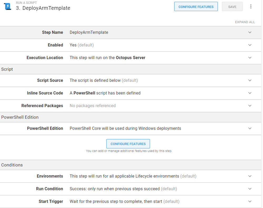Expand the Start Trigger chevron
Viewport: 263px width, 208px height.
(x=250, y=201)
